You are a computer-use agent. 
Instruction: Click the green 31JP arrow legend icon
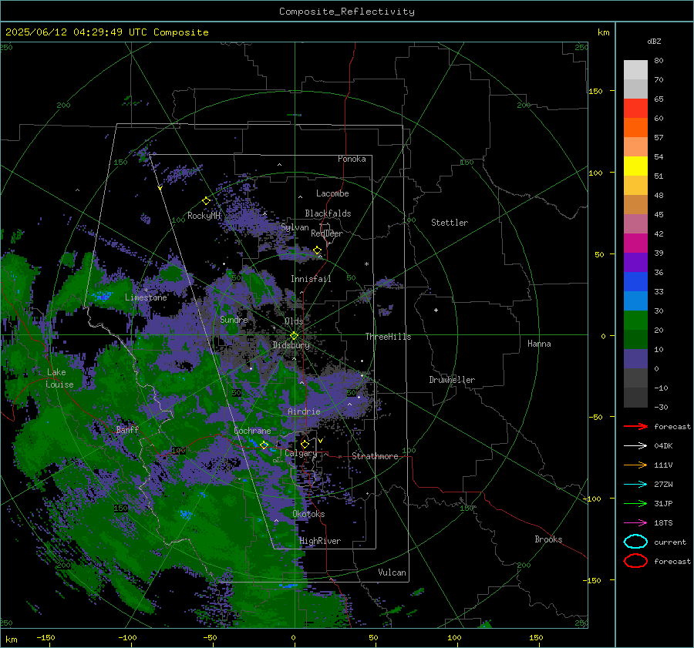[635, 503]
